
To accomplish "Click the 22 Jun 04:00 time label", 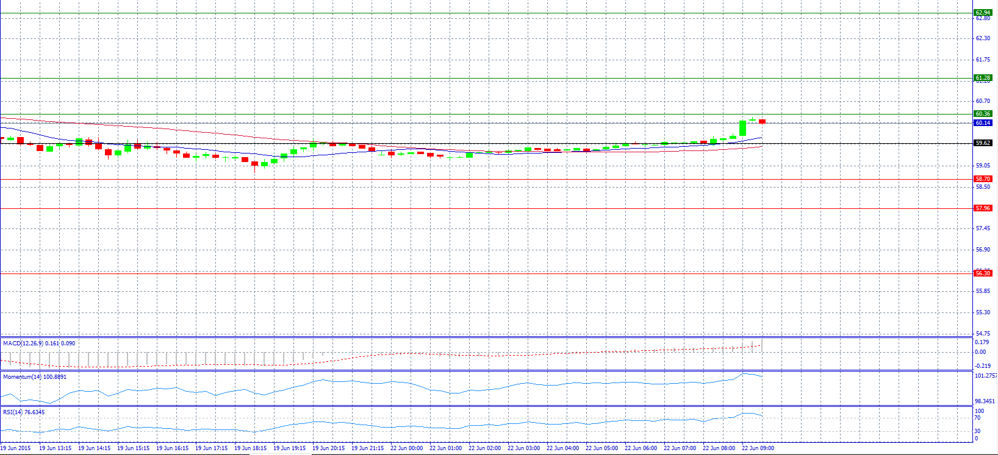I will 562,448.
